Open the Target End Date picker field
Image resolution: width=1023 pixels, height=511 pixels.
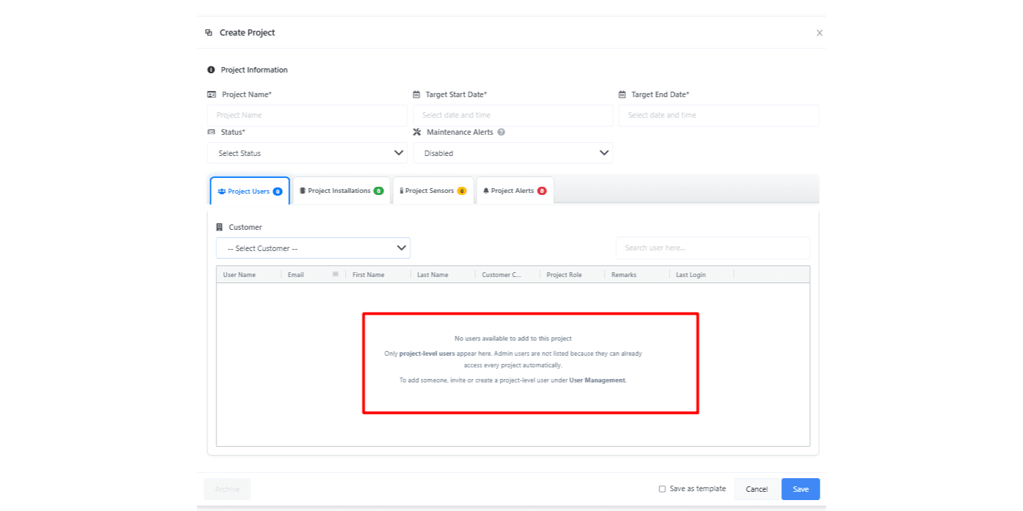(x=719, y=116)
